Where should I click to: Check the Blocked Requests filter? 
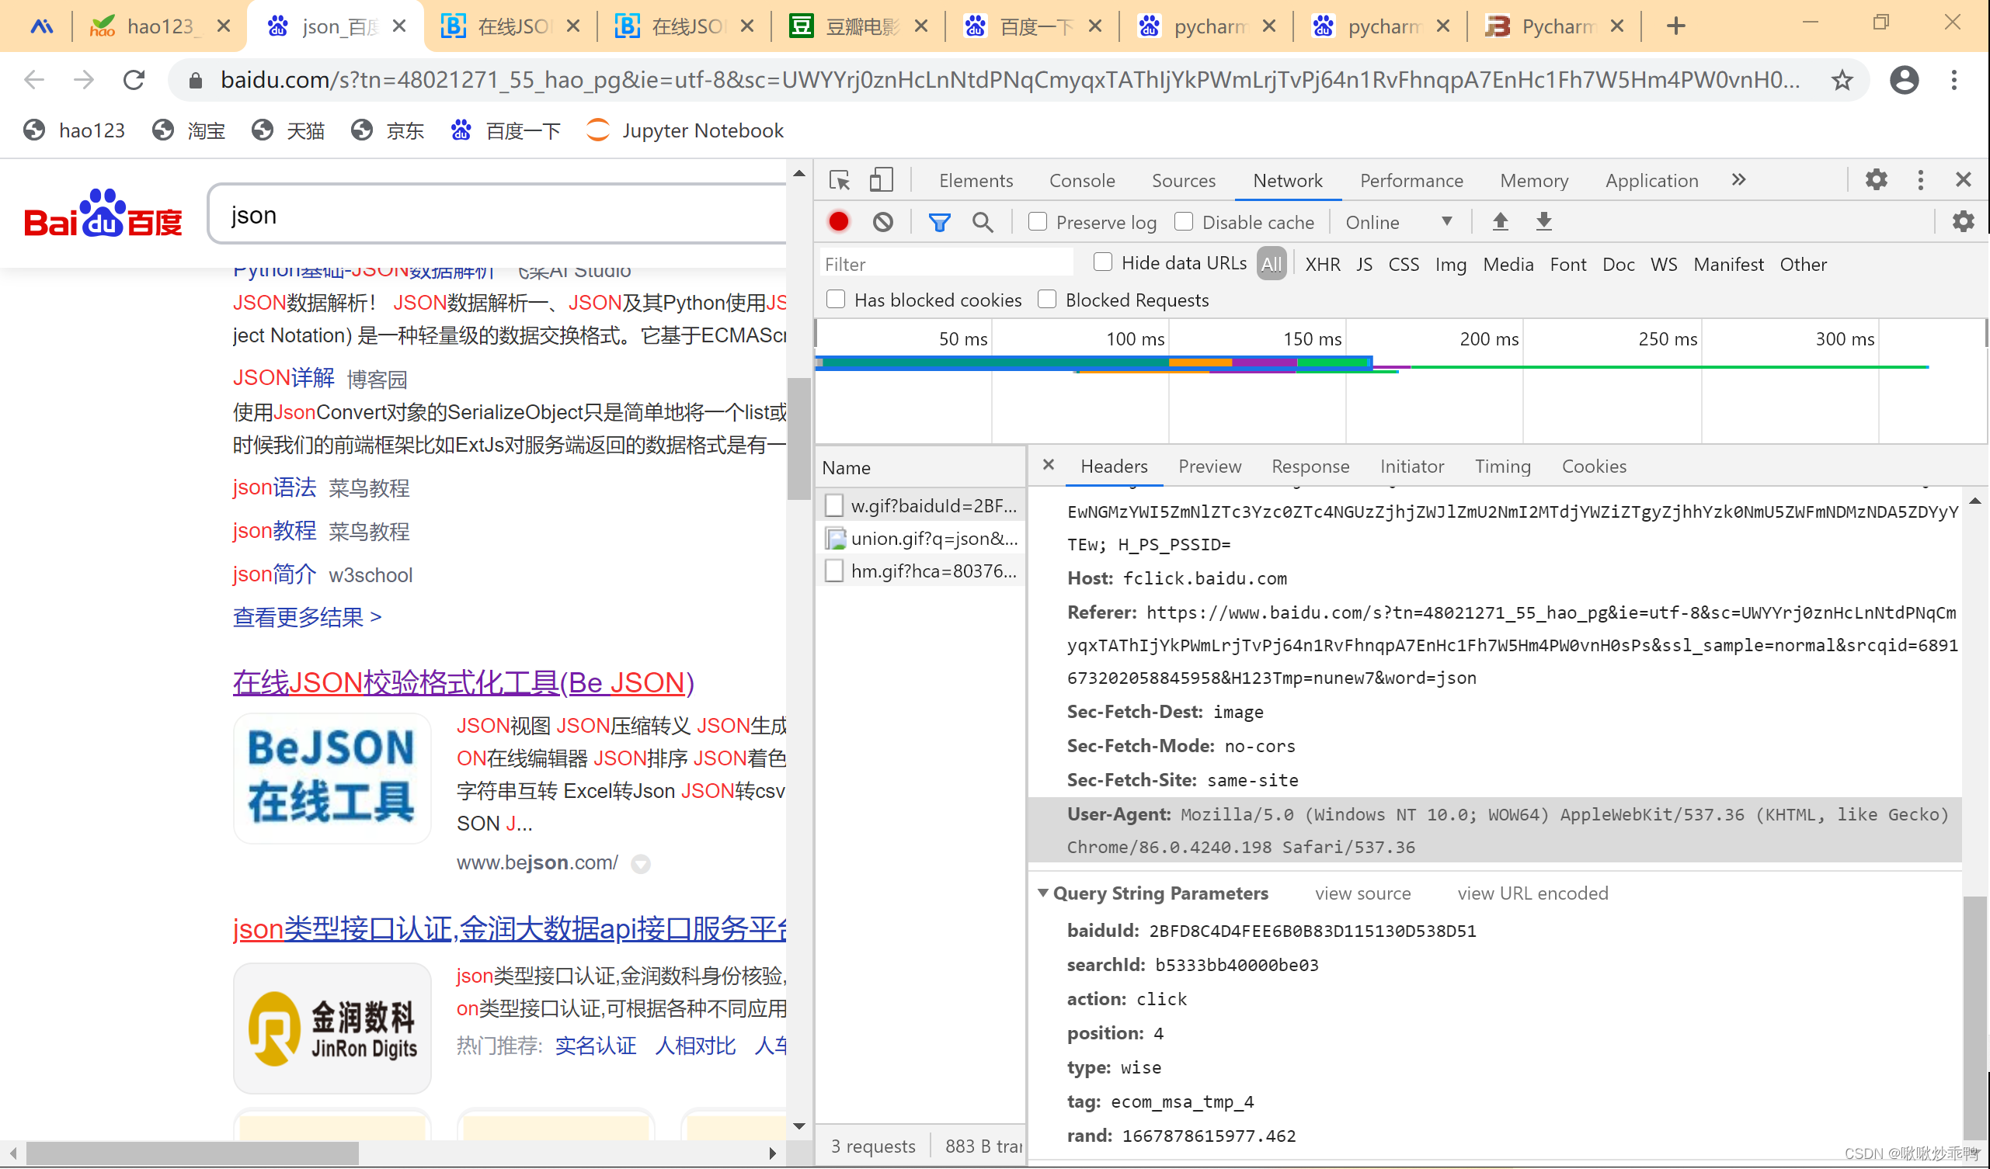(x=1047, y=299)
